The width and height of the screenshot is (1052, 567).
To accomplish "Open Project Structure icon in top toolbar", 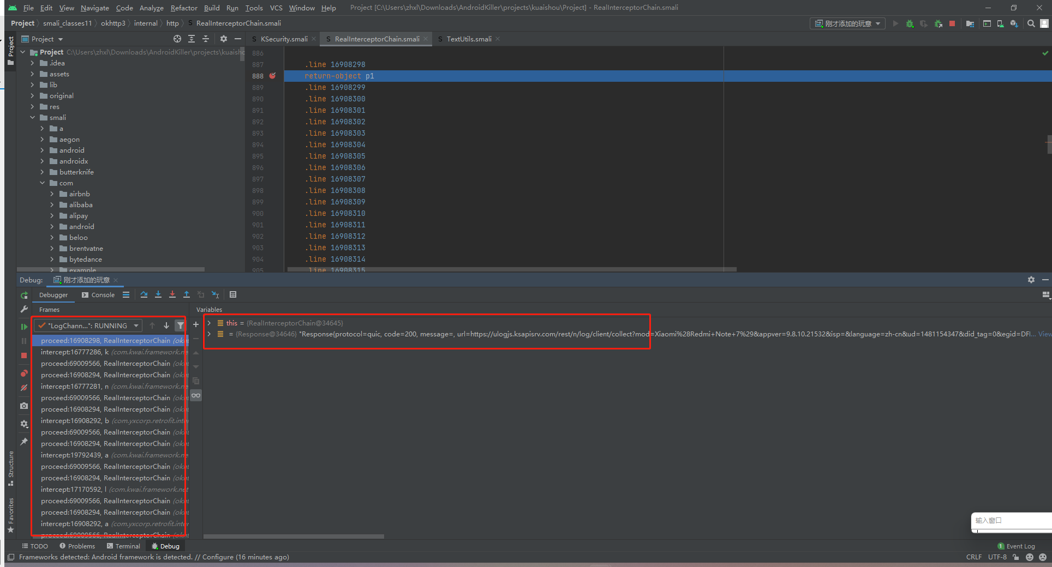I will pyautogui.click(x=970, y=23).
